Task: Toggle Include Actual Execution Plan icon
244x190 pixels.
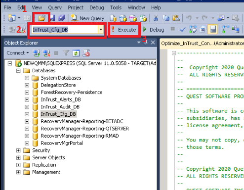Action: (226, 29)
